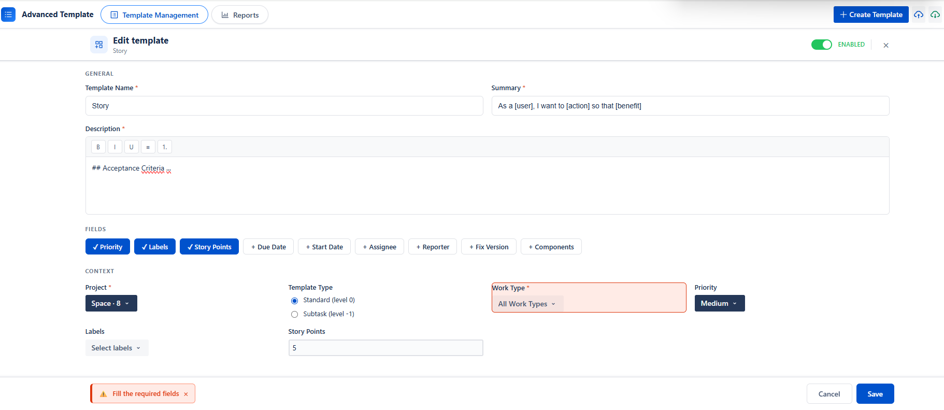Click the warning triangle icon in alert

pos(103,394)
